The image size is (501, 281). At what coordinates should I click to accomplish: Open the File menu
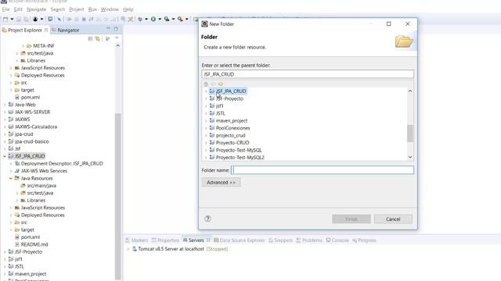pyautogui.click(x=5, y=9)
